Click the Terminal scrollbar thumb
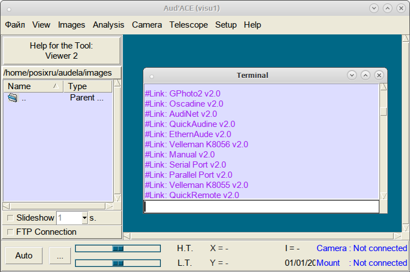The image size is (410, 272). pyautogui.click(x=383, y=112)
